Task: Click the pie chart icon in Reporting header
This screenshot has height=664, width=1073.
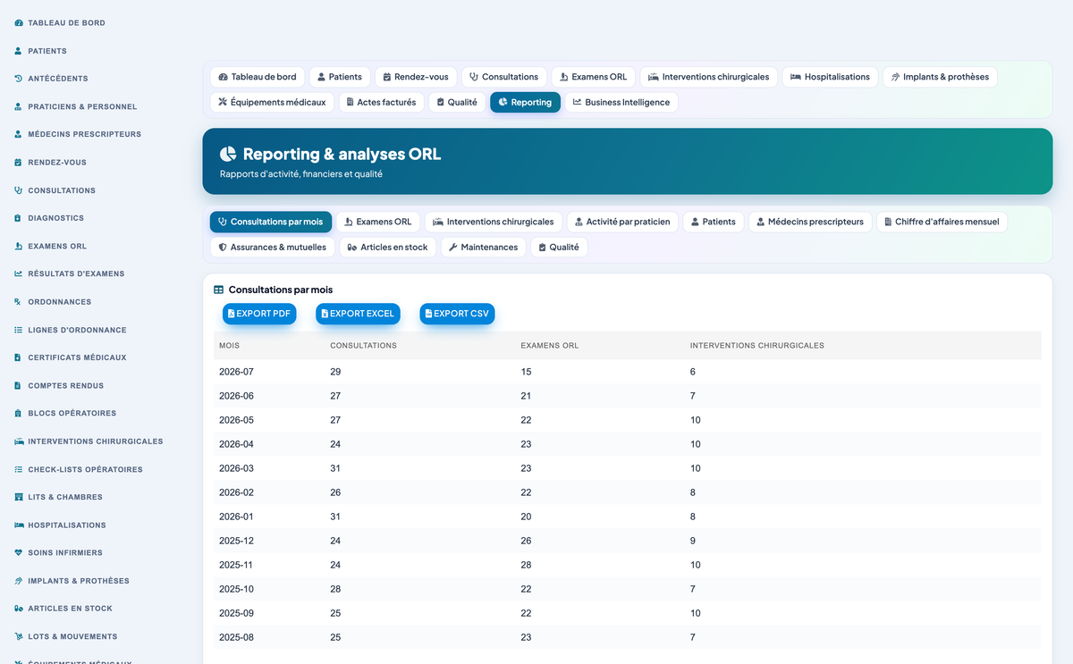Action: (228, 154)
